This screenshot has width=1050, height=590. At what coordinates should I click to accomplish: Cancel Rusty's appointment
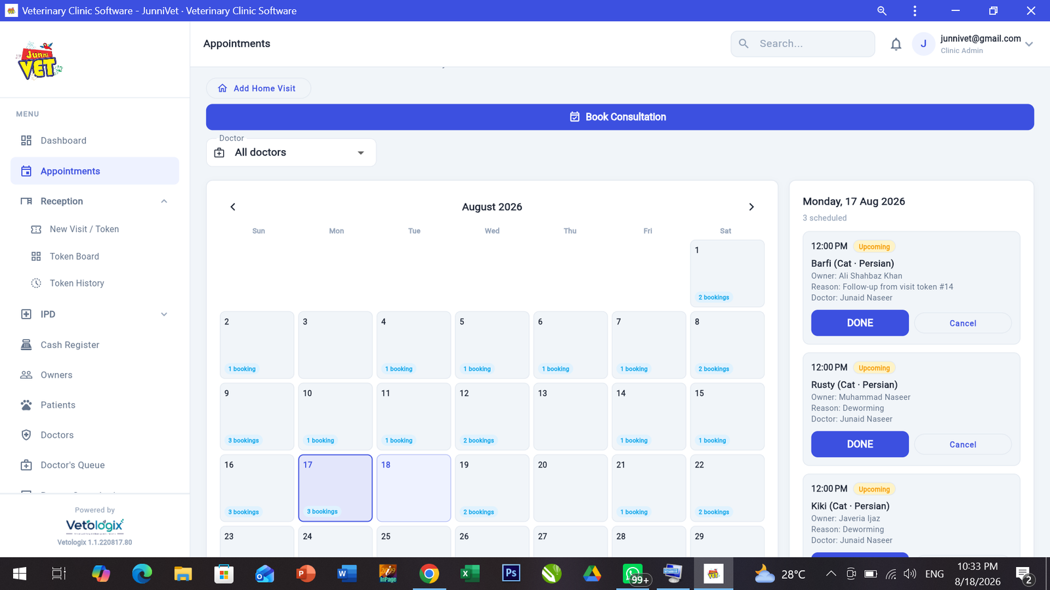pos(963,444)
